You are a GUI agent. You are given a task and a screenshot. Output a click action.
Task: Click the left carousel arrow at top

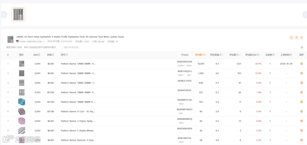(x=4, y=15)
